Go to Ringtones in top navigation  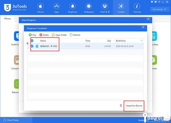[72, 8]
